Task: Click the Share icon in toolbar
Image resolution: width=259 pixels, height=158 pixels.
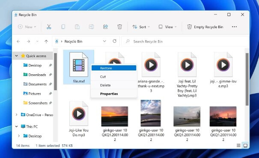Action: [106, 27]
